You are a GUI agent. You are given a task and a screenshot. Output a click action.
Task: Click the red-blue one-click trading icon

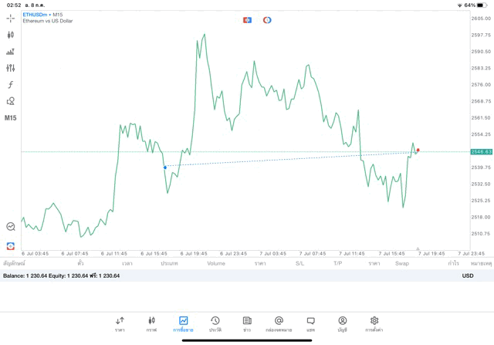[247, 20]
